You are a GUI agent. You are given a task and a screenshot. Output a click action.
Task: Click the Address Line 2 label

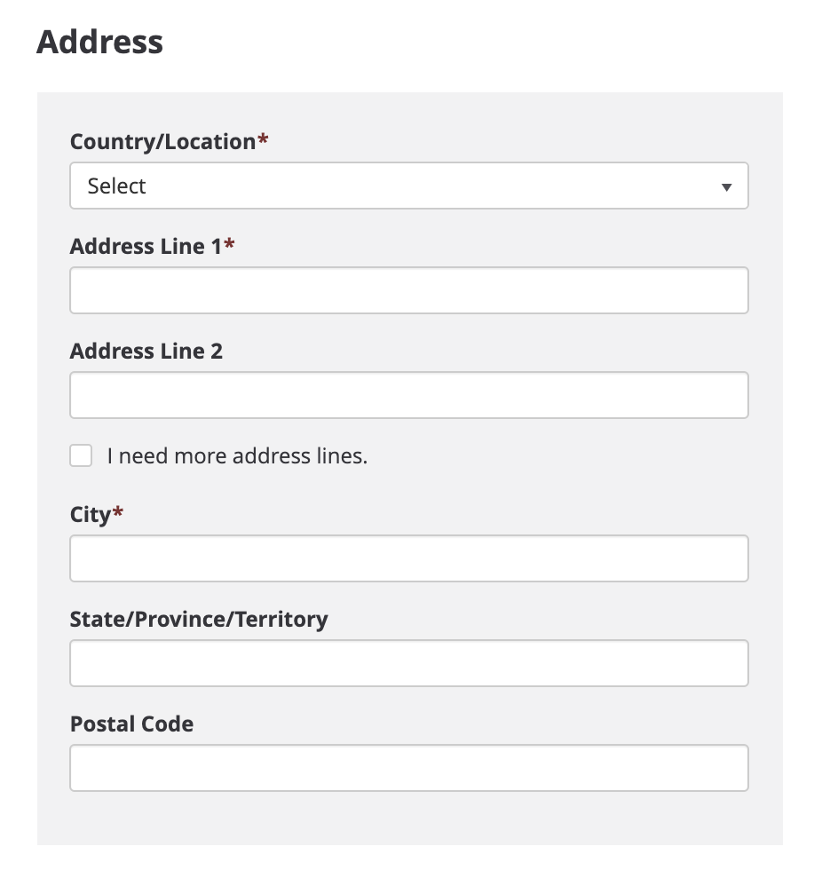click(146, 352)
